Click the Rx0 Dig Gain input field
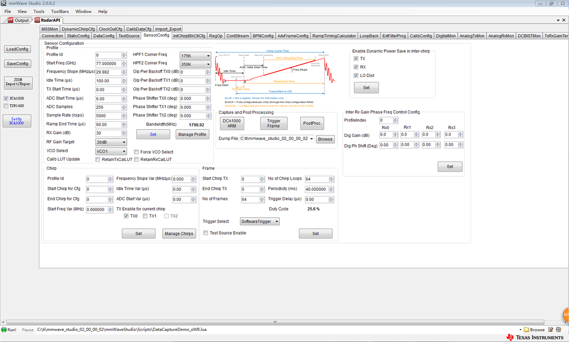The width and height of the screenshot is (569, 342). coord(386,135)
